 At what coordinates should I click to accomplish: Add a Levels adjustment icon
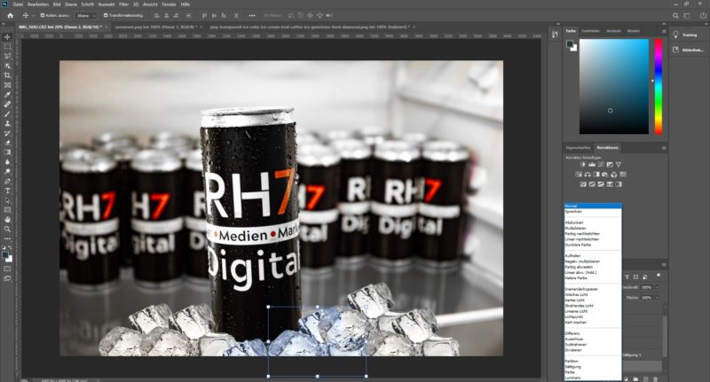592,165
